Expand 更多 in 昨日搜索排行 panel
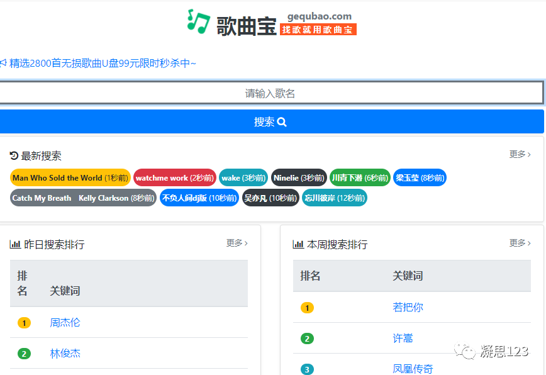546x375 pixels. tap(235, 244)
